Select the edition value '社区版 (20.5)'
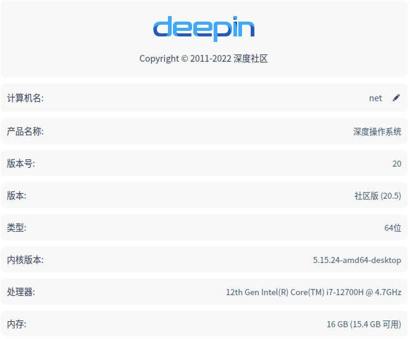The width and height of the screenshot is (410, 339). pyautogui.click(x=377, y=196)
